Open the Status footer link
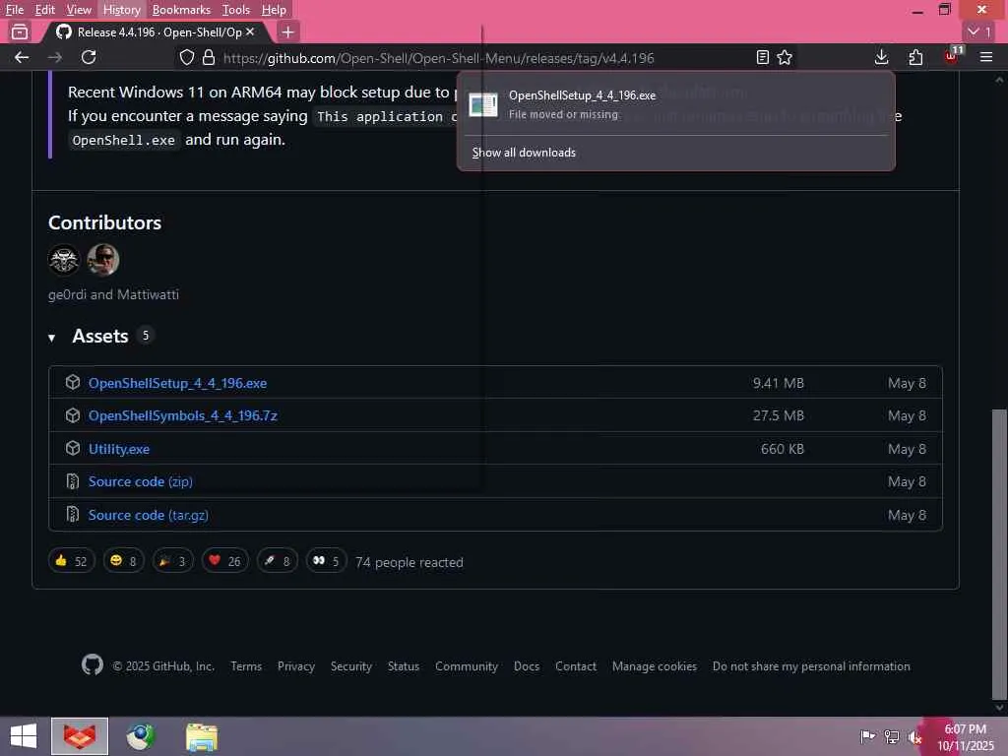Image resolution: width=1008 pixels, height=756 pixels. point(403,666)
